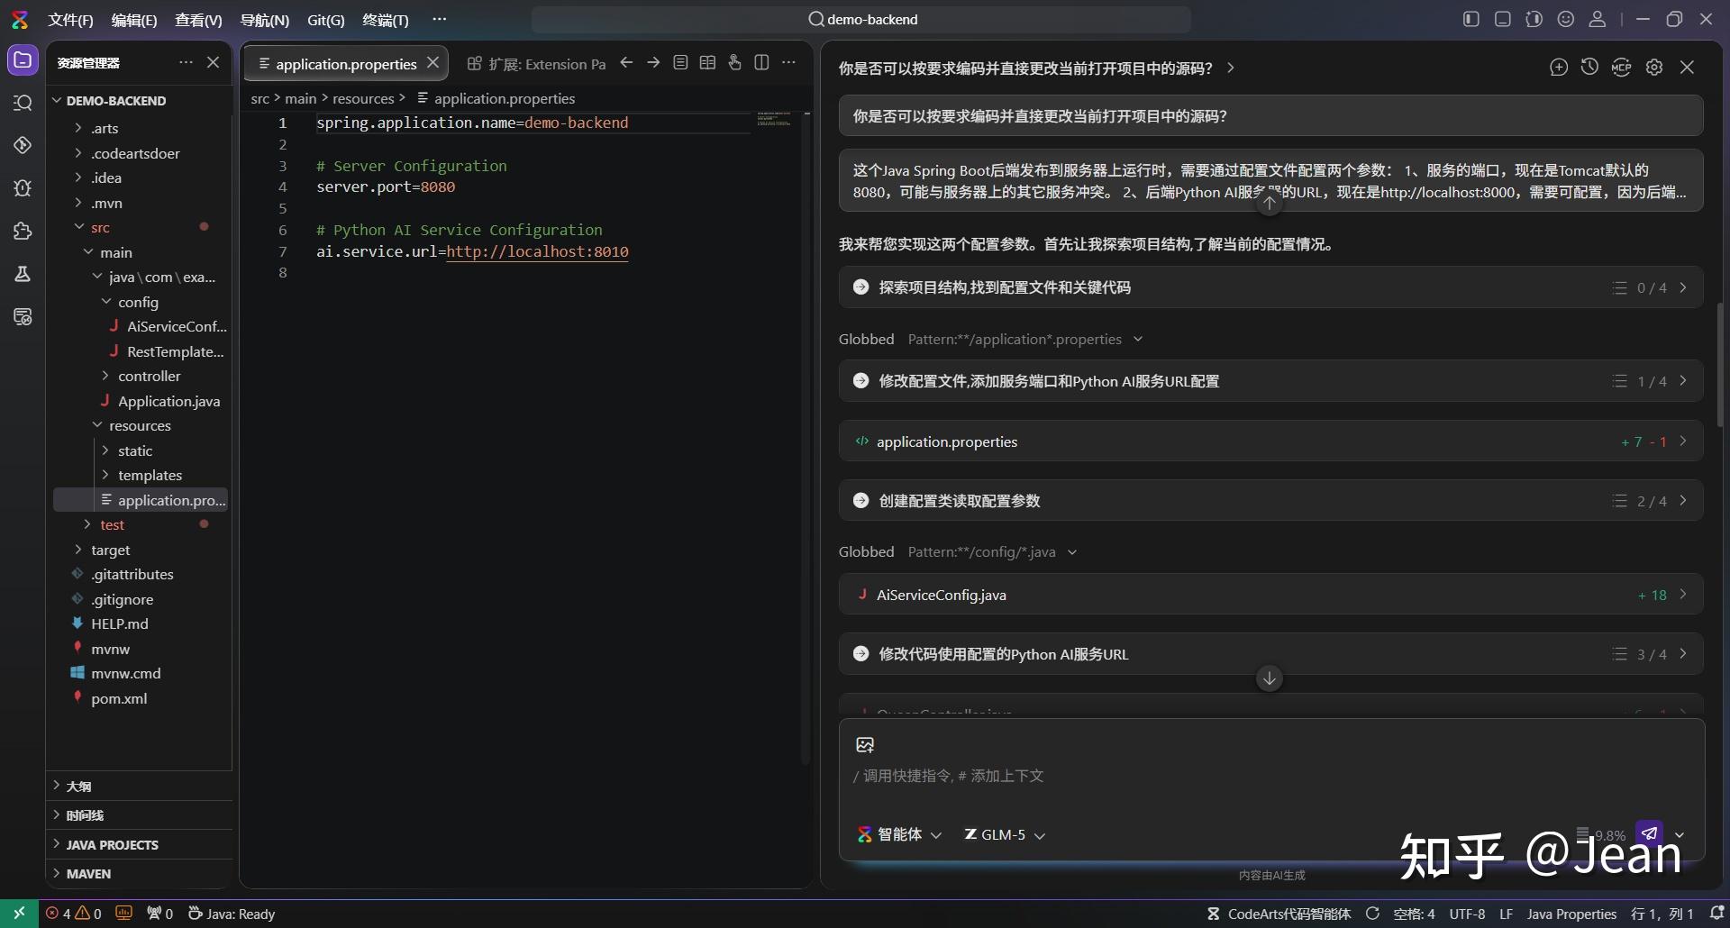Click the chat message input field

tap(1270, 777)
